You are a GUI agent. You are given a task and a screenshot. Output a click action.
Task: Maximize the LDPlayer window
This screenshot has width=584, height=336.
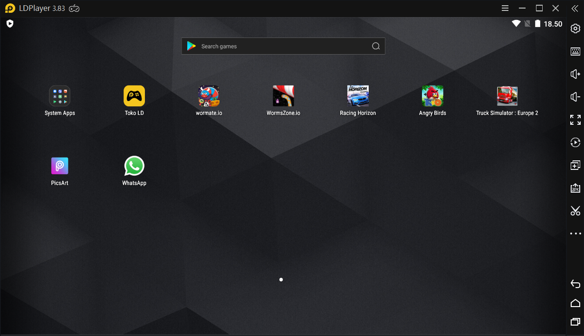point(539,8)
